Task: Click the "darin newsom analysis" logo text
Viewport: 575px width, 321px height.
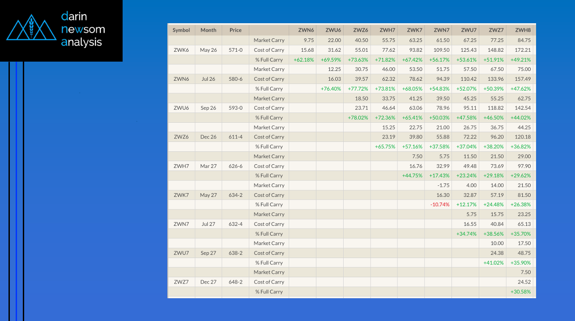Action: click(x=83, y=29)
